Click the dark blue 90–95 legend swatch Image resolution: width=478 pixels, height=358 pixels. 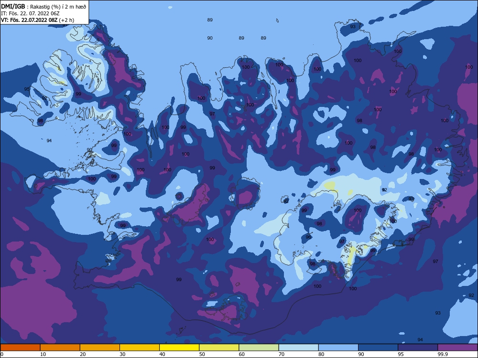(x=378, y=347)
